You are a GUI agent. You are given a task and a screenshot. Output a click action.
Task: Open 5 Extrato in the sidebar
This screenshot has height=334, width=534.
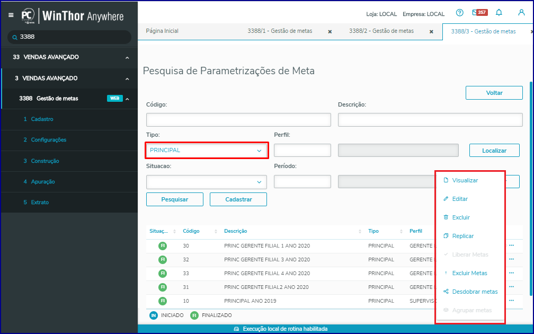pyautogui.click(x=69, y=203)
